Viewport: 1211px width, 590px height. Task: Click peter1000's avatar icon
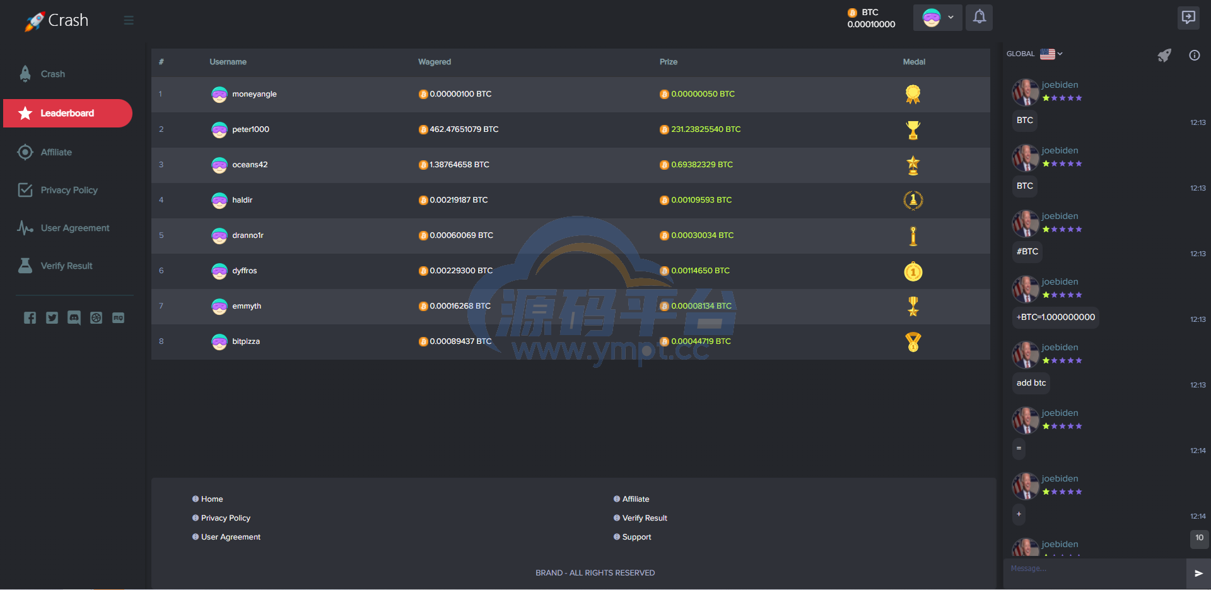click(219, 129)
